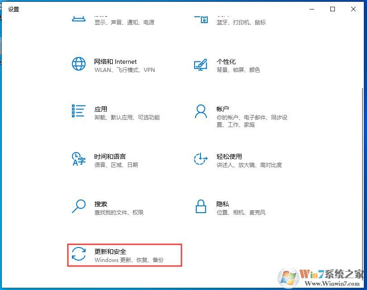
Task: Click the 卸载、默认应用、可选功能 text
Action: click(129, 117)
